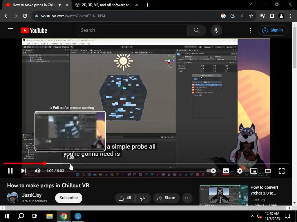
Task: Open How to convert vrchat 3.0 title
Action: (264, 190)
